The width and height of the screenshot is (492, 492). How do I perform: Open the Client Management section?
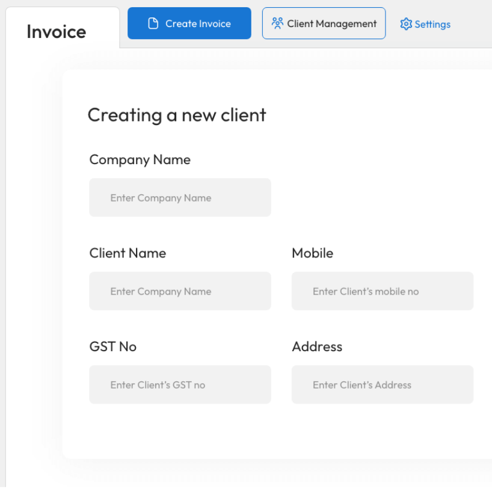pyautogui.click(x=324, y=23)
